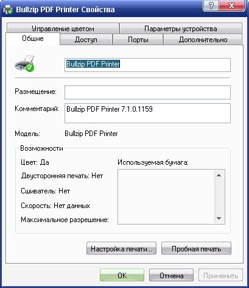This screenshot has width=249, height=288.
Task: Open the Дополнительно tab
Action: (203, 40)
